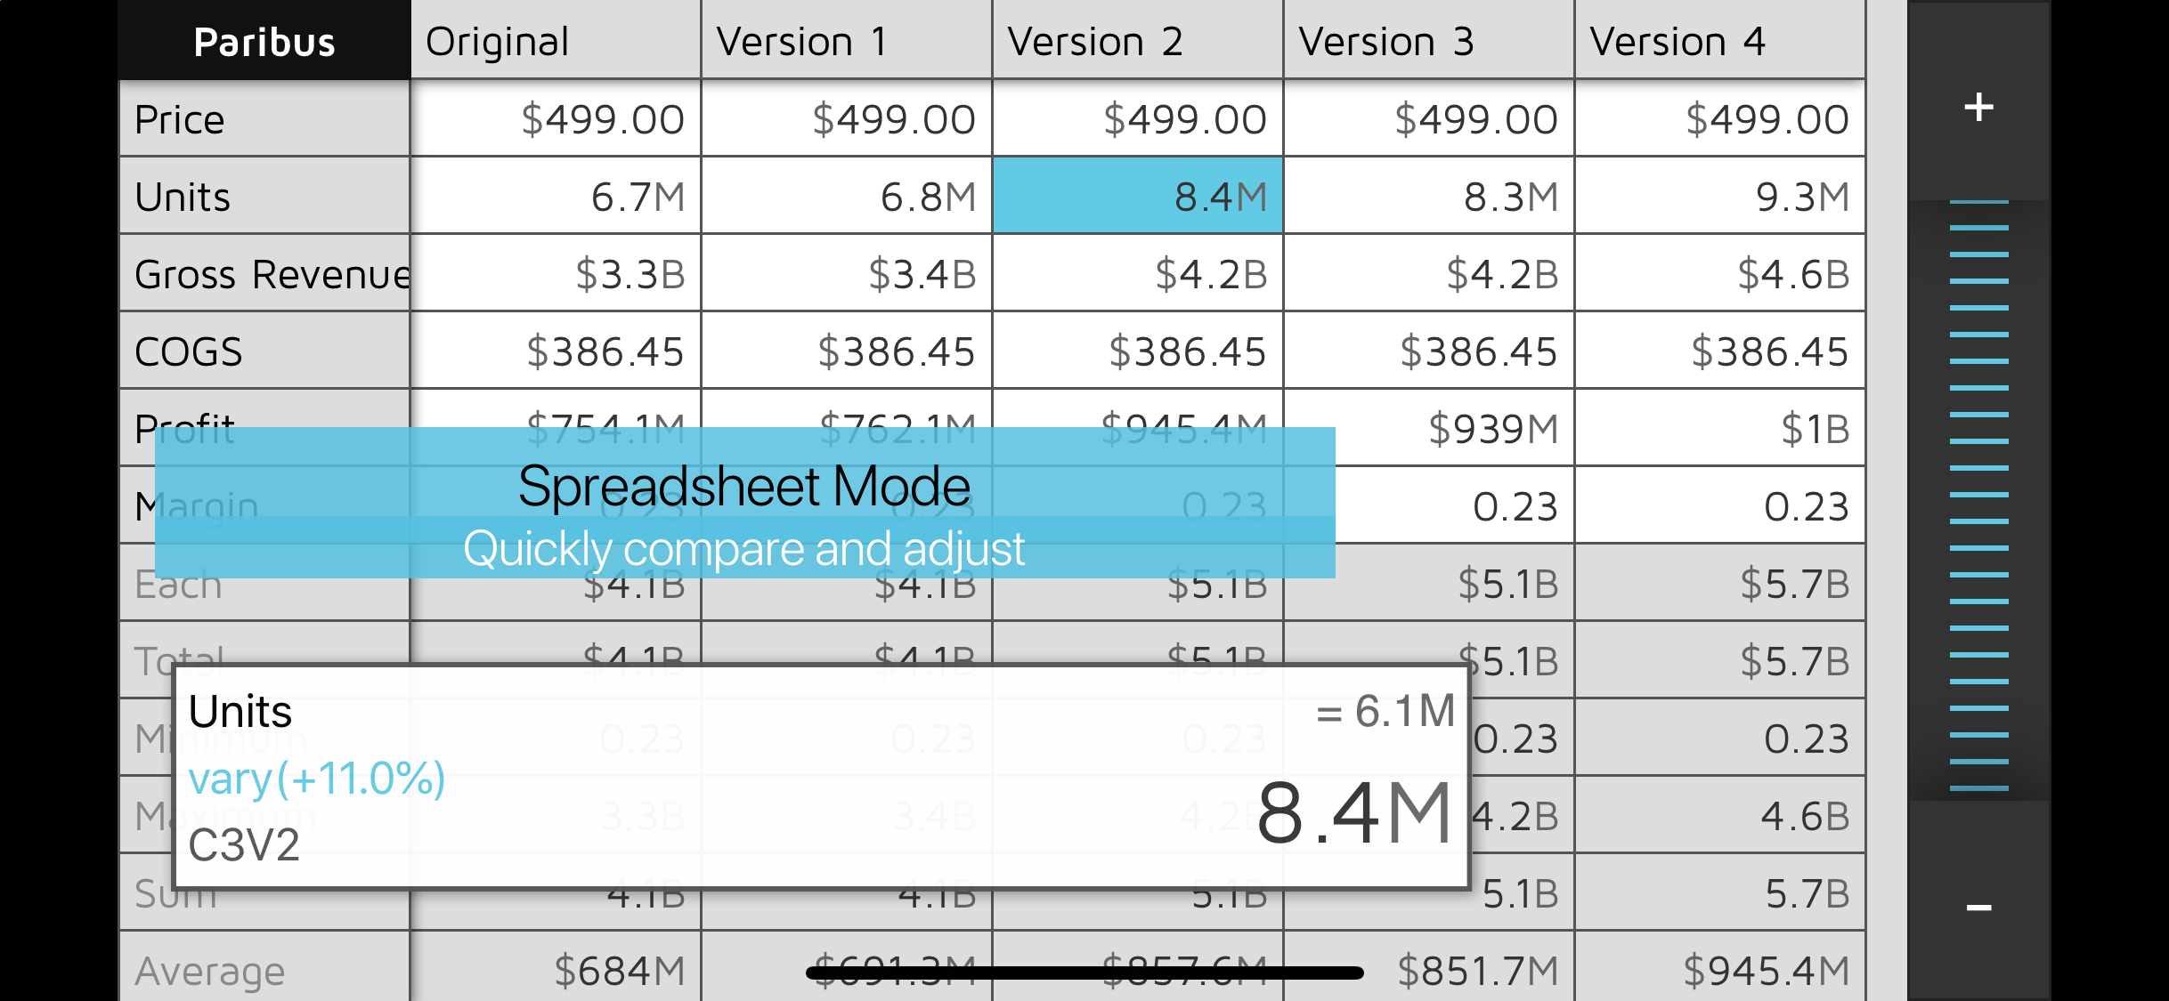Click Version 4 Average cell $945.4M
This screenshot has height=1001, width=2169.
tap(1719, 971)
